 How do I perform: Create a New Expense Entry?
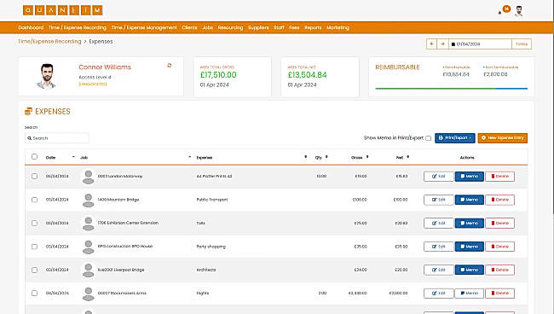point(502,138)
